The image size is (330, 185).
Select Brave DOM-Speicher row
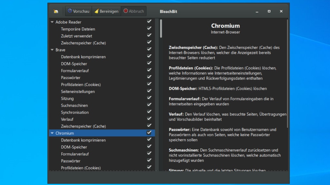[102, 64]
